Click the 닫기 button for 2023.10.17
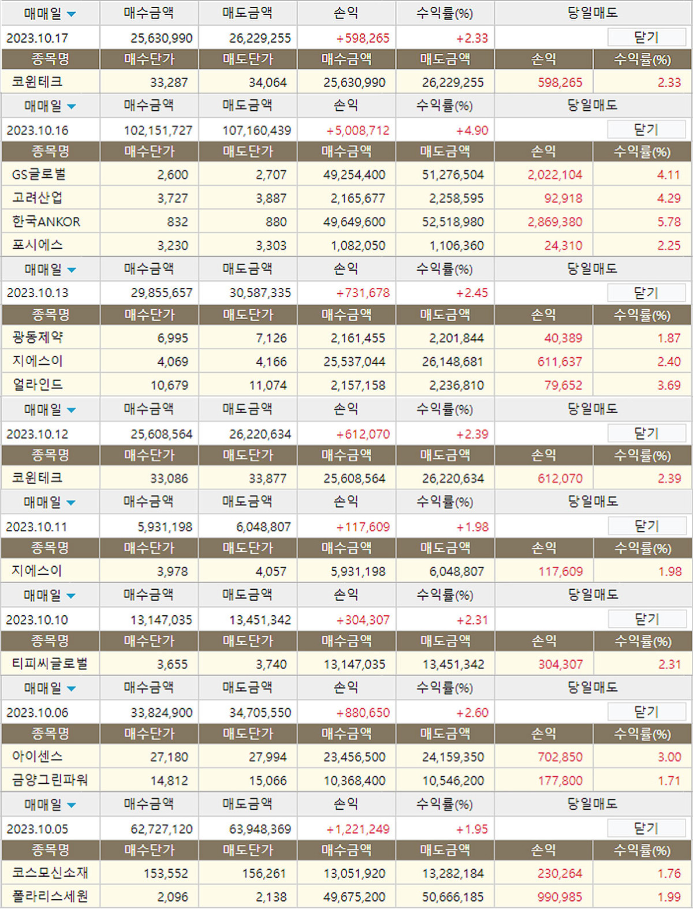Screen dimensions: 693x909 (646, 38)
